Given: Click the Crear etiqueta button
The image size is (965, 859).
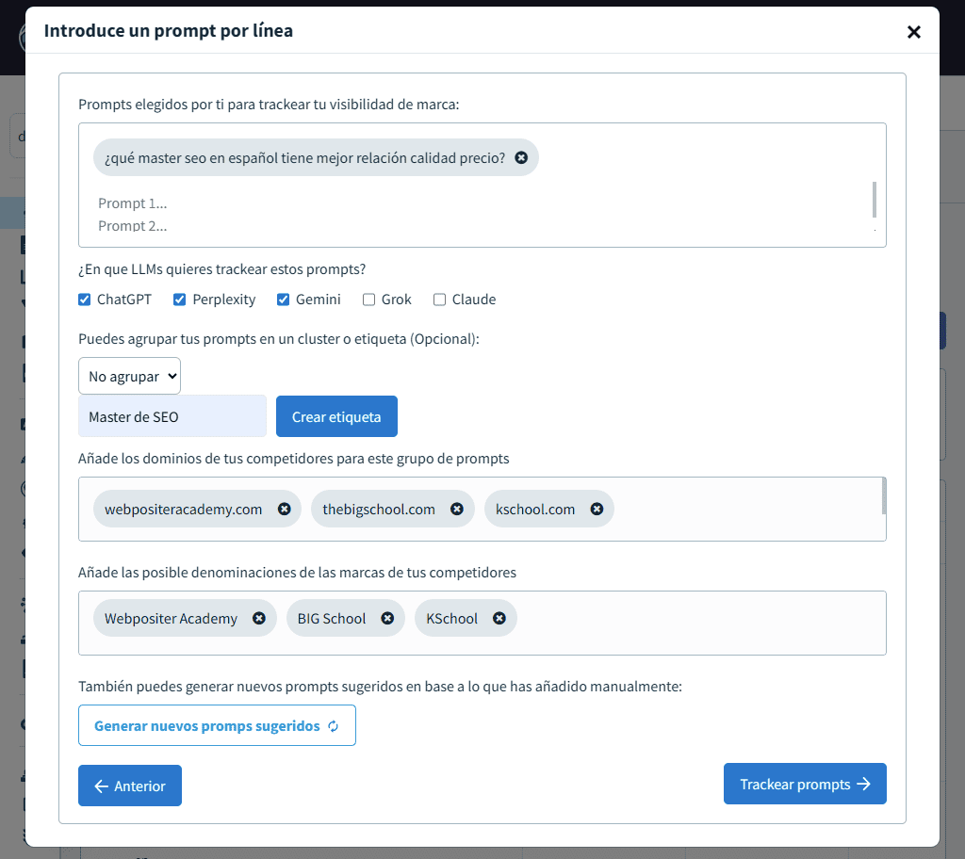Looking at the screenshot, I should [x=336, y=415].
